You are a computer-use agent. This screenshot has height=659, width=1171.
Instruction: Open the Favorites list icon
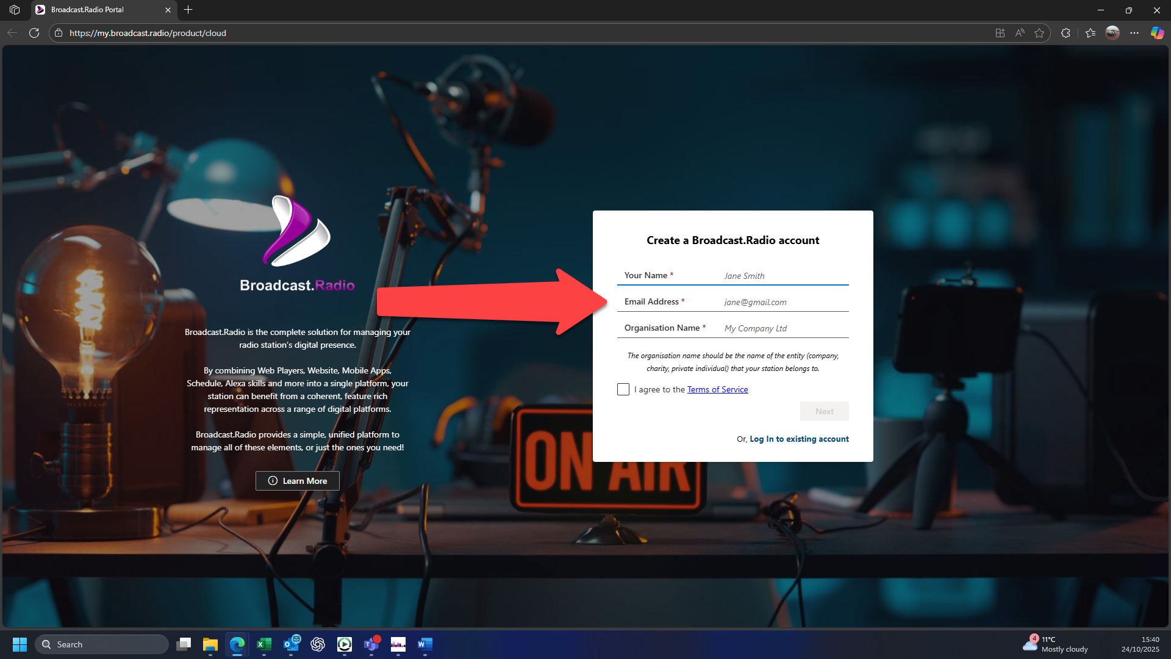1090,33
